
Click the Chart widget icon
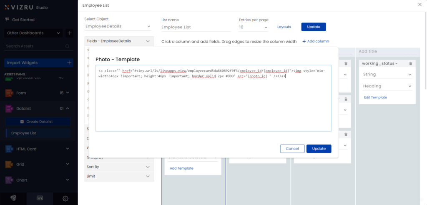[x=9, y=180]
